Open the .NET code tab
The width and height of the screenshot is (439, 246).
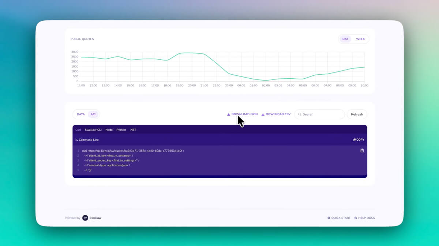[x=133, y=130]
